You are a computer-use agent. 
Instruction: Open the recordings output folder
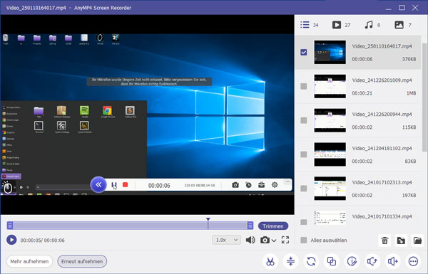[417, 241]
